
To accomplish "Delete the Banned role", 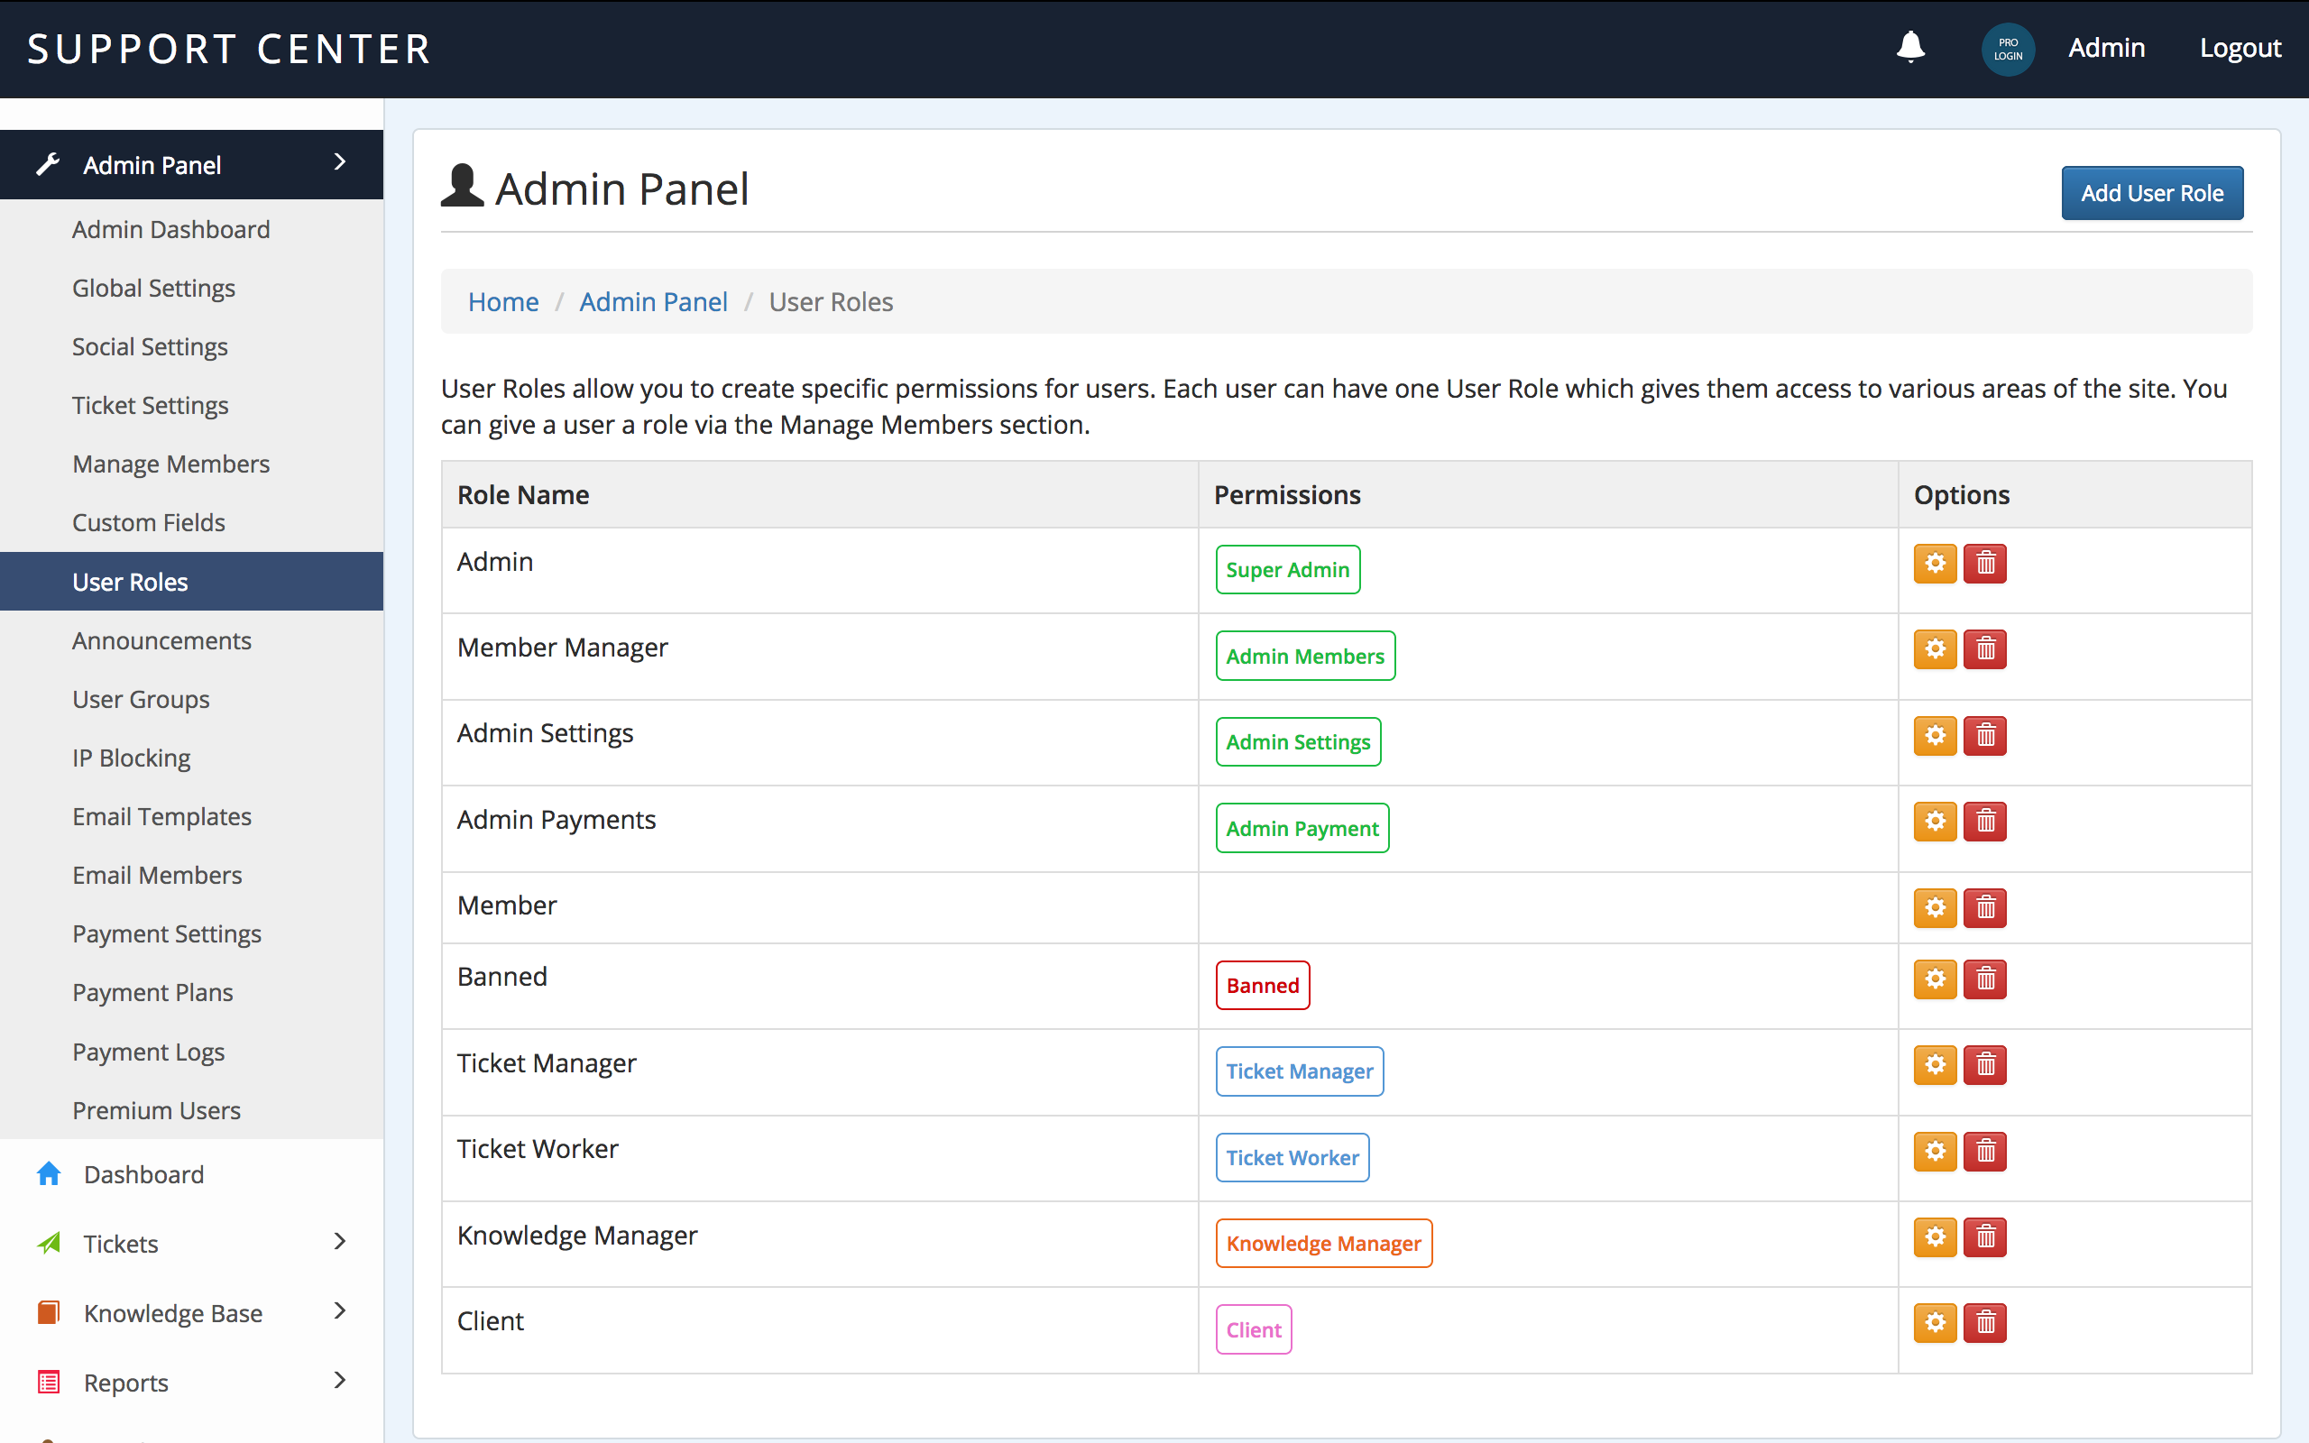I will [1984, 979].
